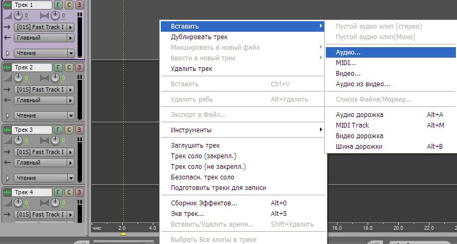457x244 pixels.
Task: Choose MIDI Track from the submenu
Action: pyautogui.click(x=390, y=125)
